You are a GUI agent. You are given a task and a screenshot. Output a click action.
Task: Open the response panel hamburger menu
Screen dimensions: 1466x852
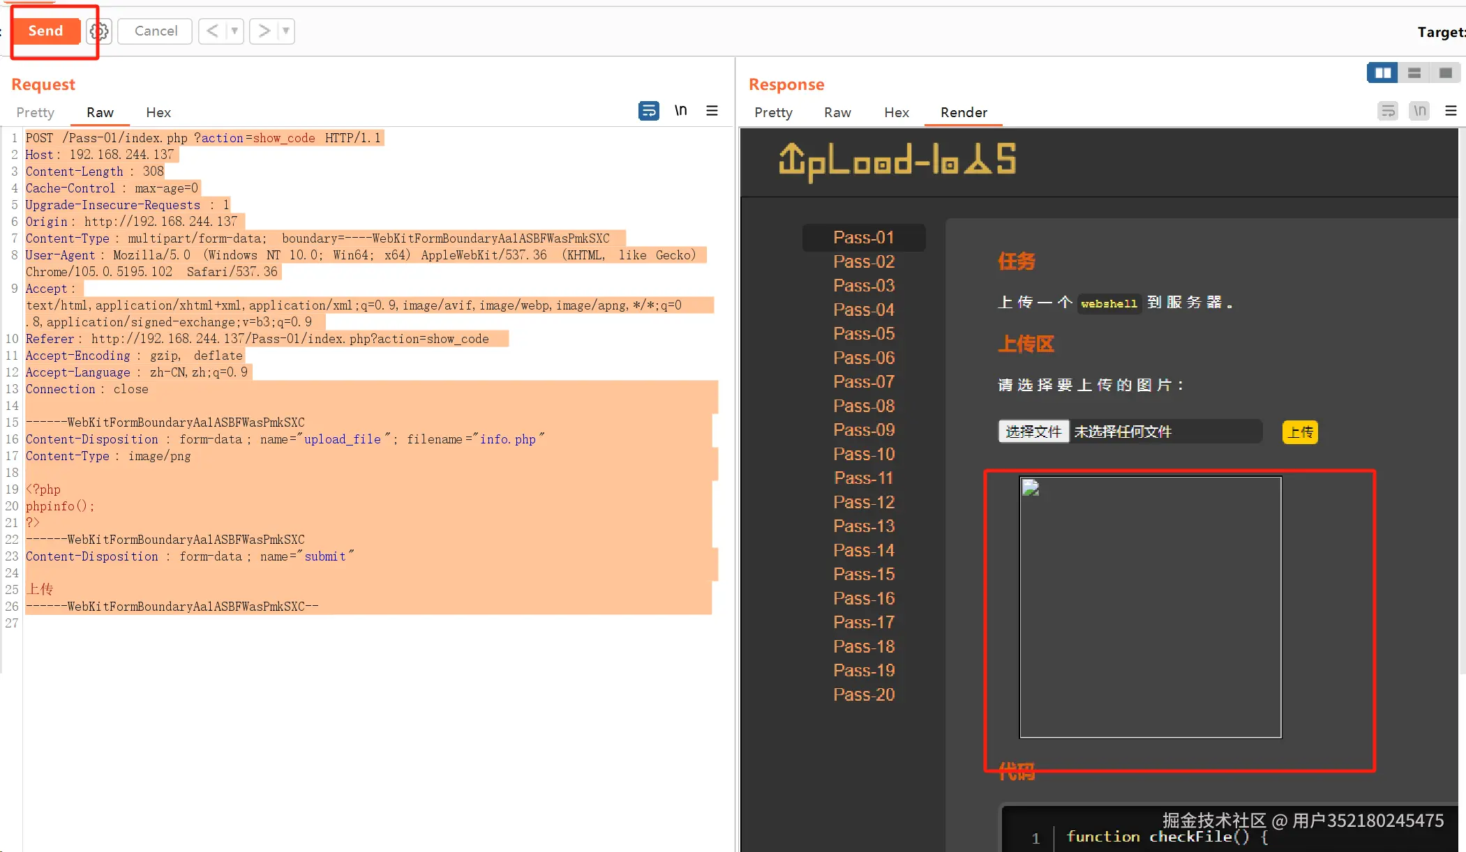1451,111
